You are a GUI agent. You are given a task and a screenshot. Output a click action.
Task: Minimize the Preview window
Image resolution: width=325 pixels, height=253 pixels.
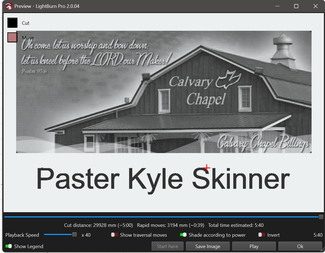[277, 6]
